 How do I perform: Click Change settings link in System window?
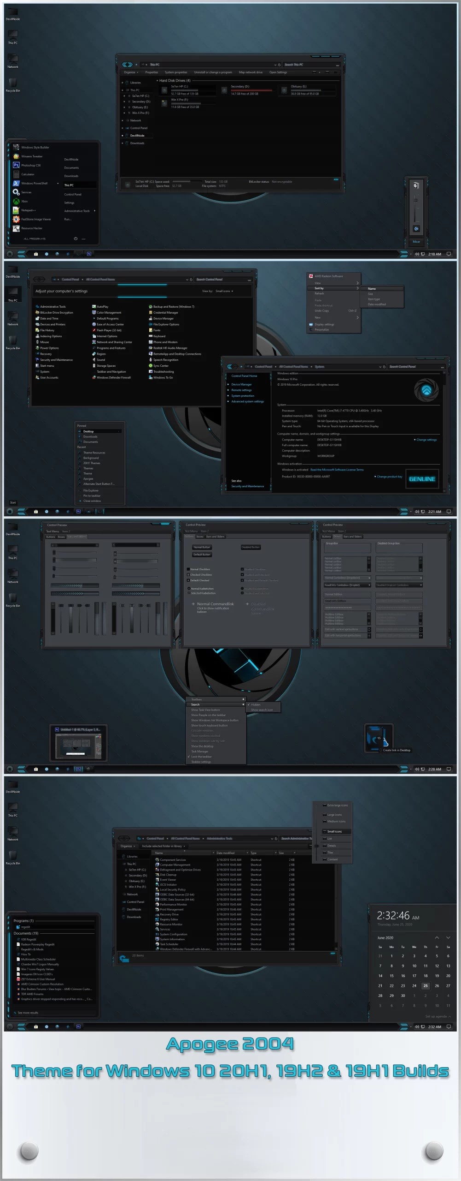pyautogui.click(x=426, y=440)
